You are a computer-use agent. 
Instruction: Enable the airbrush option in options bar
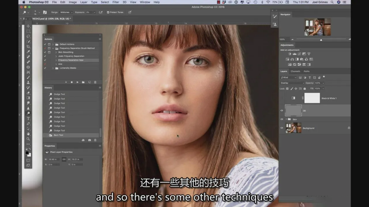101,12
